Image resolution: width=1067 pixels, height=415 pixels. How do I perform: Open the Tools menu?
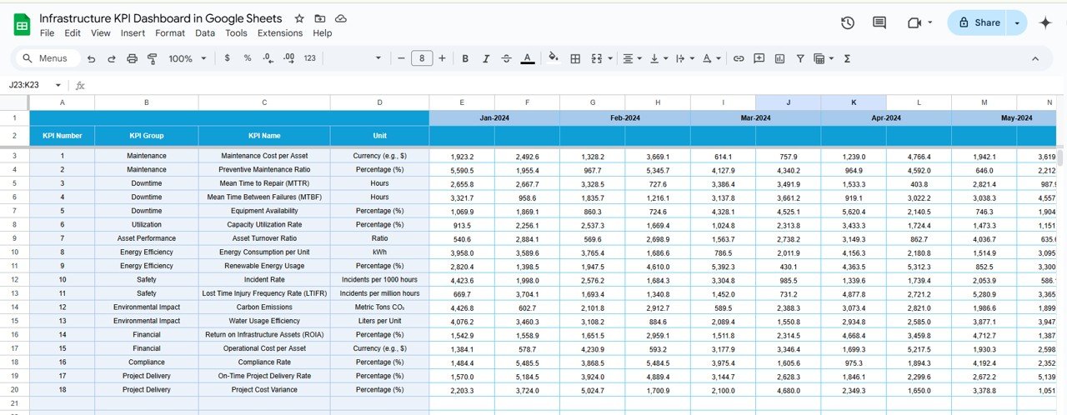point(237,33)
